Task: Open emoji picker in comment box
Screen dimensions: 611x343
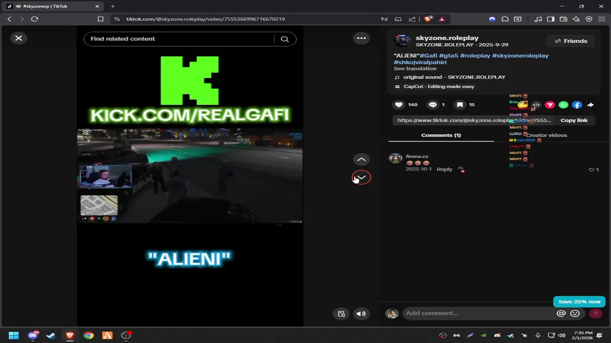Action: click(x=575, y=313)
